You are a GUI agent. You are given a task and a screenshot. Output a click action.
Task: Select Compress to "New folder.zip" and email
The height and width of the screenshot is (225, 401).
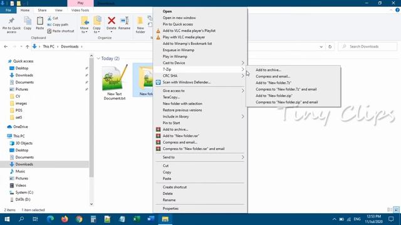tap(287, 102)
